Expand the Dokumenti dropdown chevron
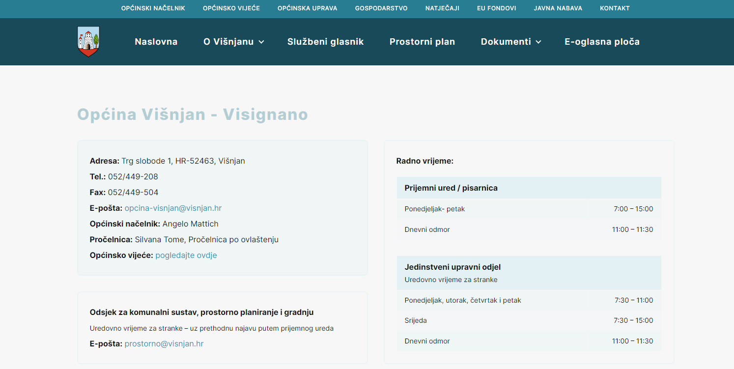Screen dimensions: 734x369 538,42
